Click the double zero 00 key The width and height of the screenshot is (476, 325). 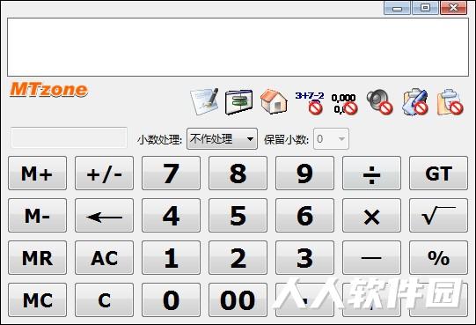tap(238, 299)
